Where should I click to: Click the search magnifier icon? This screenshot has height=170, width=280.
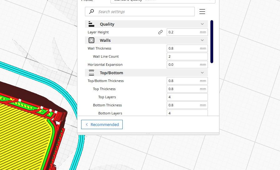(x=91, y=12)
